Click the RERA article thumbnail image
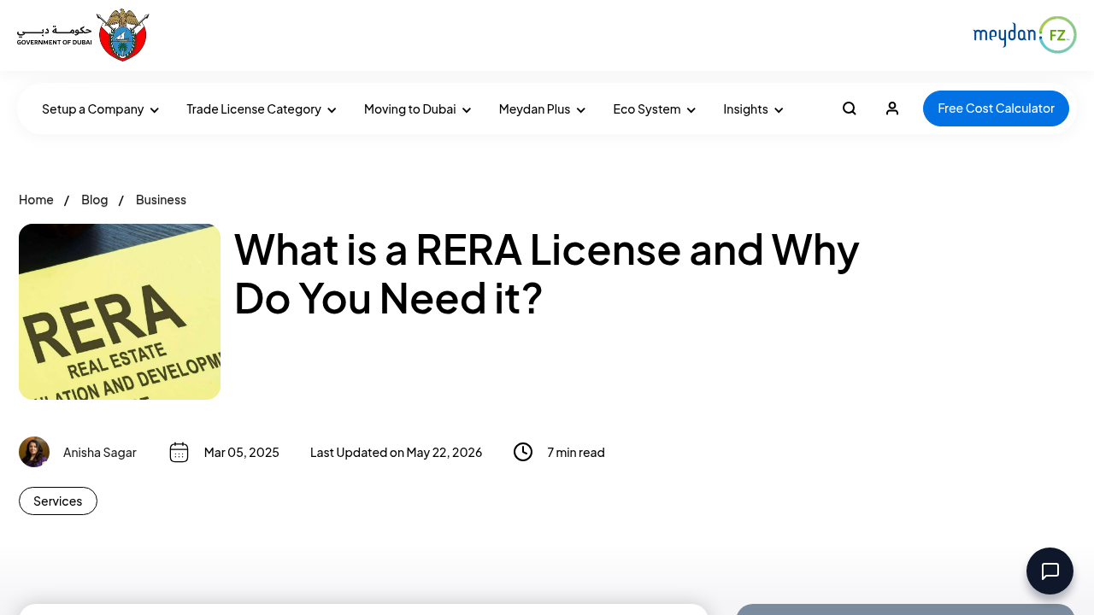This screenshot has width=1094, height=615. pyautogui.click(x=120, y=312)
